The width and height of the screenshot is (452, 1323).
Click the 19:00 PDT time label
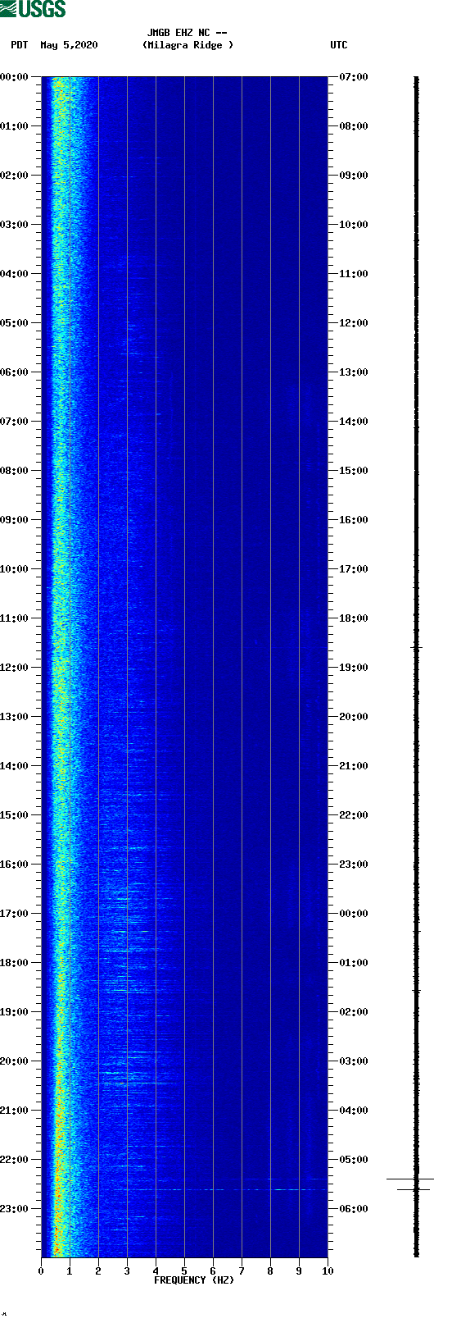tap(15, 1012)
